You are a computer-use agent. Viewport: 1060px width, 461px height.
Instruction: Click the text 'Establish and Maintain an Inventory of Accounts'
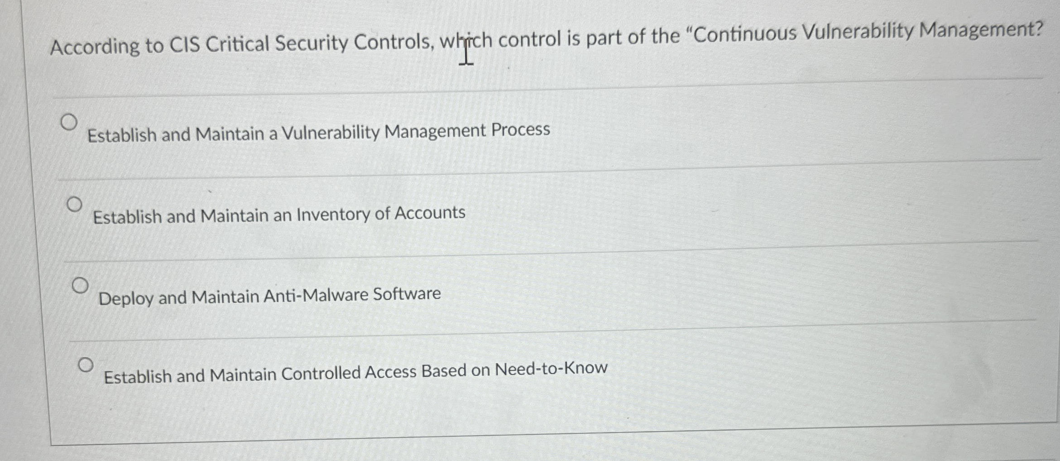tap(278, 214)
